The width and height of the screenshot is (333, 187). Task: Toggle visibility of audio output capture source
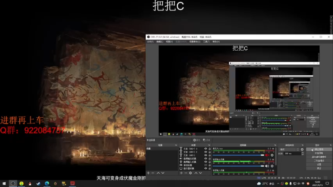click(206, 159)
